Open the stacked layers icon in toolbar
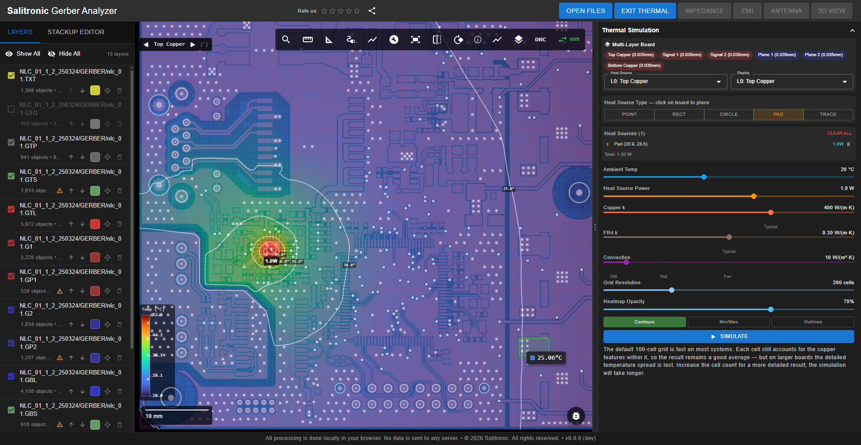This screenshot has width=861, height=445. [519, 40]
